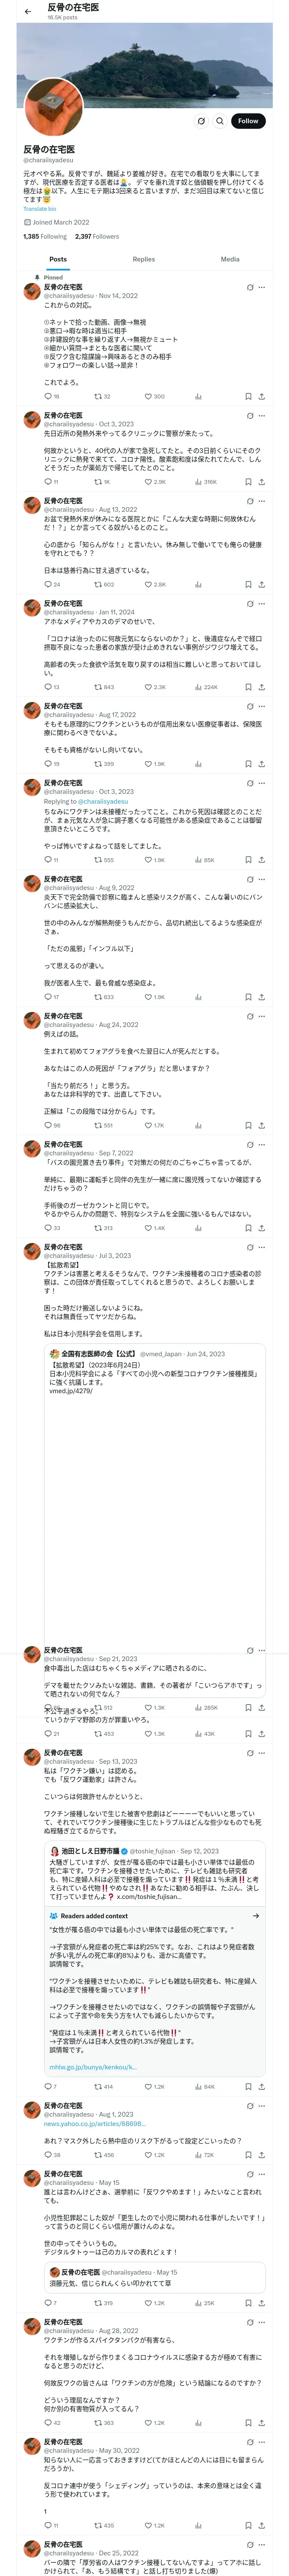Open the three-dot menu on Oct 3, 2023 post

click(262, 415)
